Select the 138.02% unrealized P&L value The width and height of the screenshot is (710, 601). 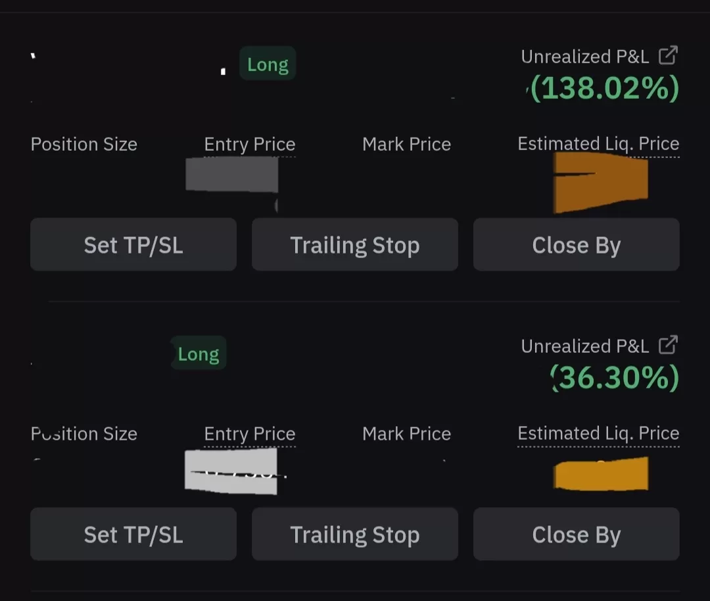coord(605,88)
